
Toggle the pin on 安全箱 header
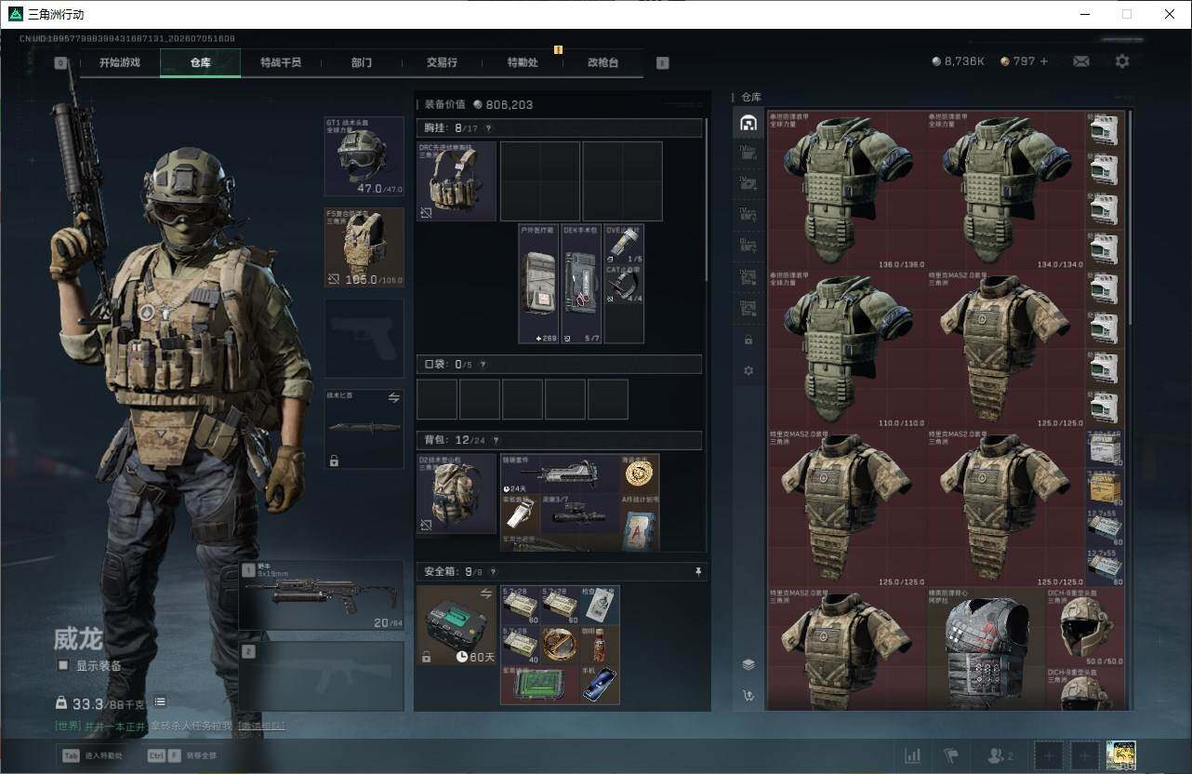tap(699, 572)
